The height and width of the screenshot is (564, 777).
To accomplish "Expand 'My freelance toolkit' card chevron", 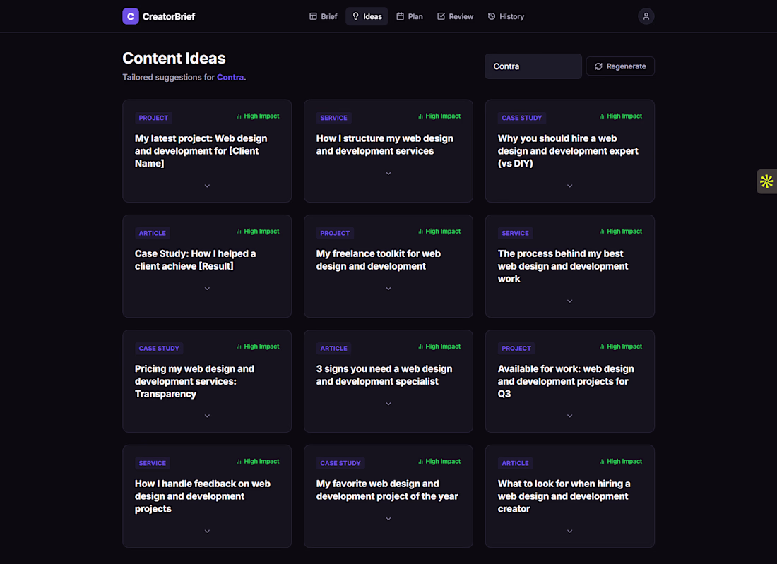I will pyautogui.click(x=389, y=289).
